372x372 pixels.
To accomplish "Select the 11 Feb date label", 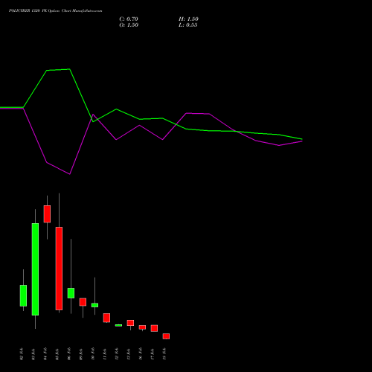I will pyautogui.click(x=105, y=354).
